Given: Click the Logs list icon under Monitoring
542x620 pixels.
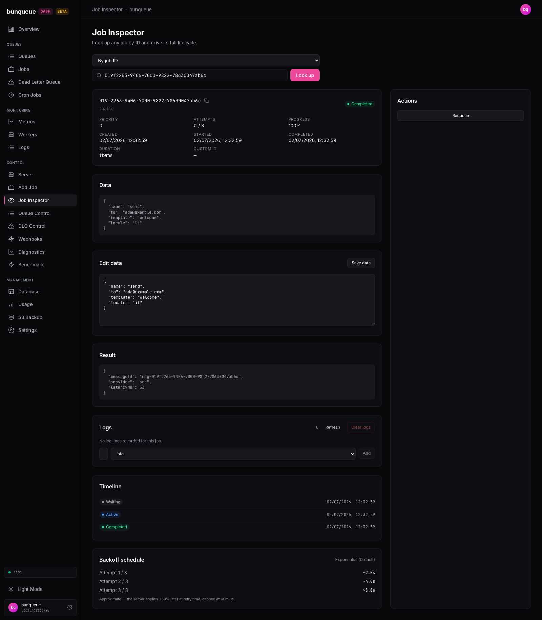Looking at the screenshot, I should pyautogui.click(x=11, y=147).
